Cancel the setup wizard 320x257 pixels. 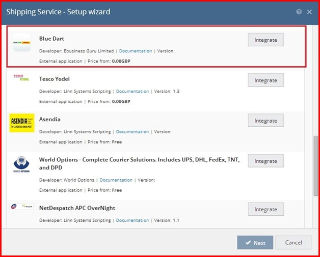pyautogui.click(x=294, y=243)
